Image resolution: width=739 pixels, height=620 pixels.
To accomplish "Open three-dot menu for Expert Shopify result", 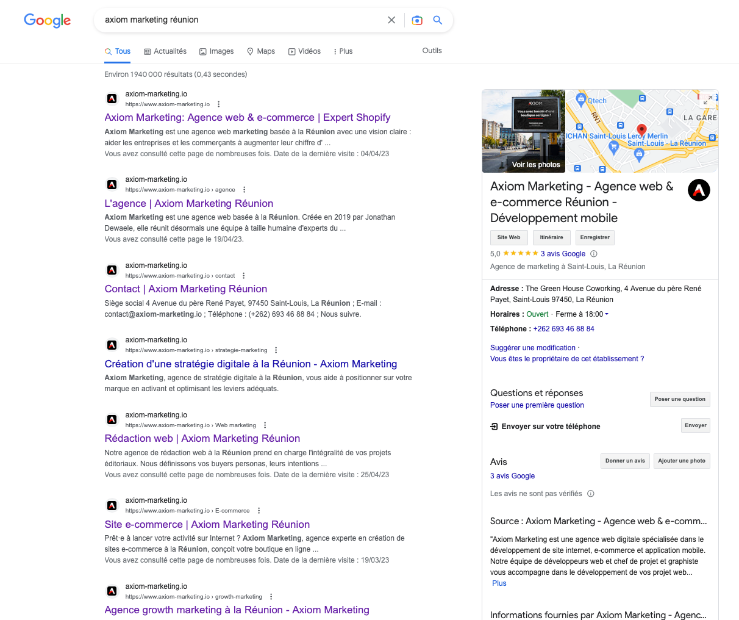I will (219, 104).
